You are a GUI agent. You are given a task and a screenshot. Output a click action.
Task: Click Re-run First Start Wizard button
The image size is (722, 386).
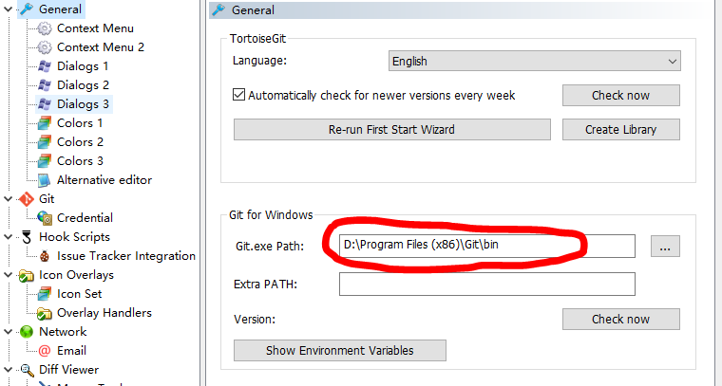tap(391, 130)
